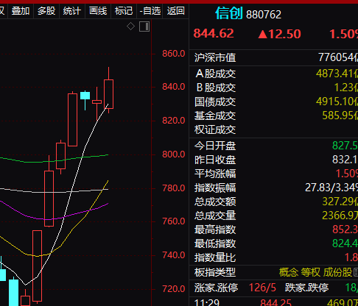Click the advancers count 126/5
This screenshot has height=306, width=358.
[262, 288]
